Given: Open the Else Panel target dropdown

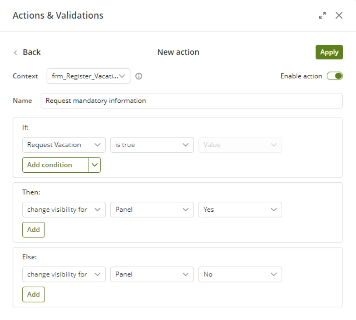Looking at the screenshot, I should (x=152, y=274).
